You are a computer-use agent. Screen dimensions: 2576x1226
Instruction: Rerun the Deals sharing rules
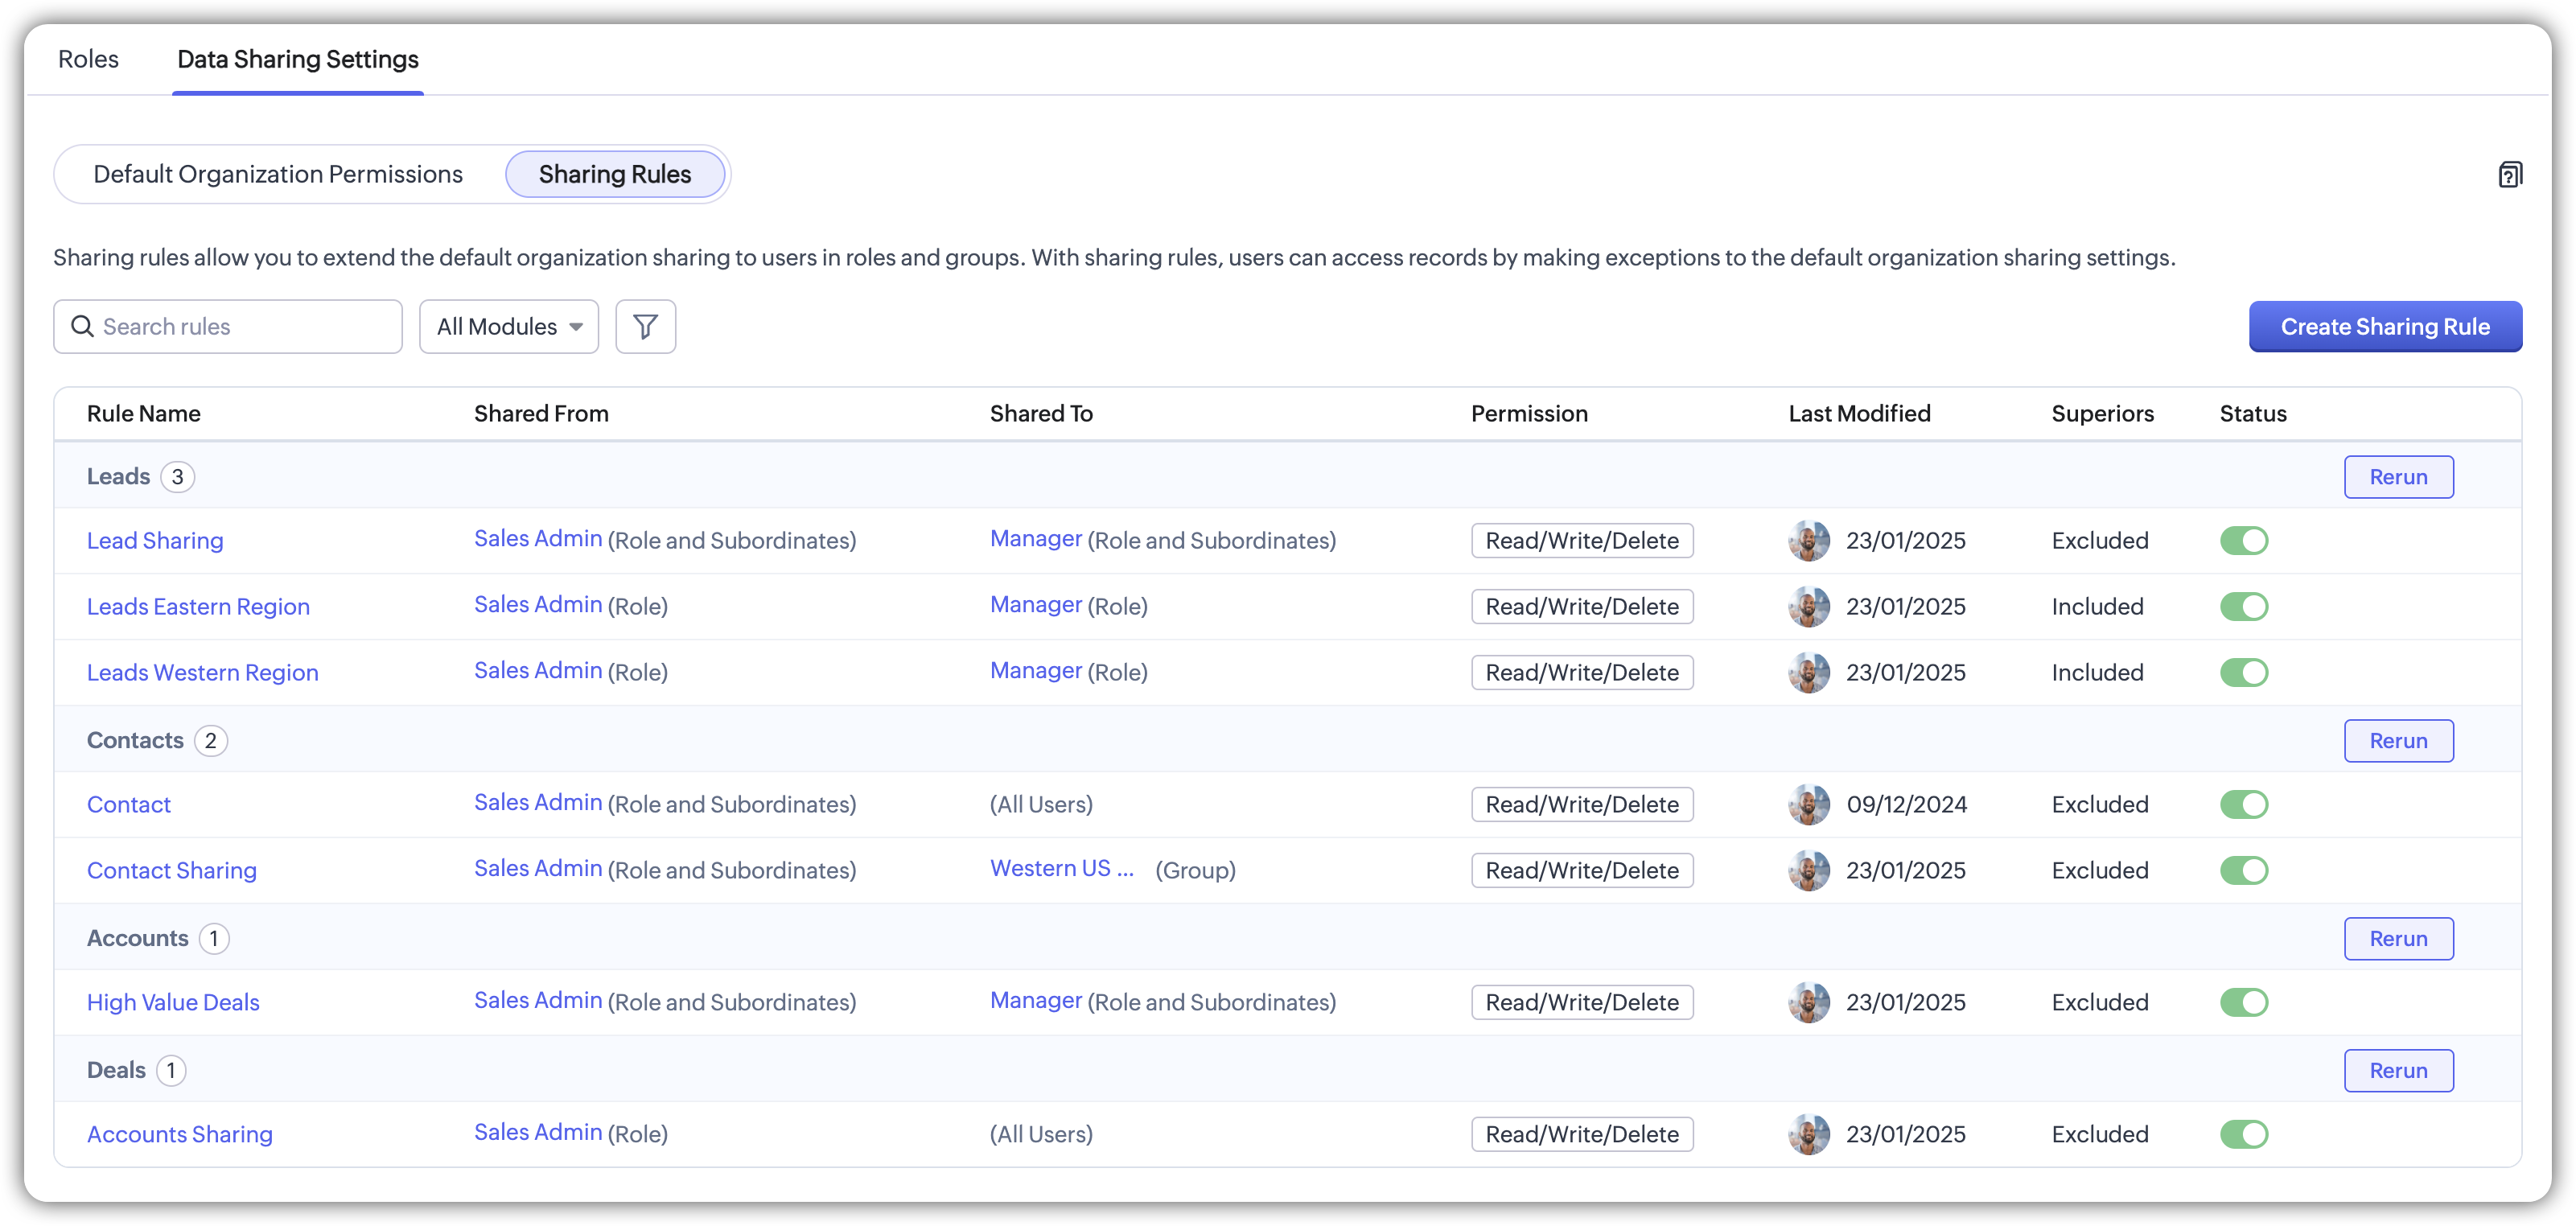click(x=2397, y=1071)
